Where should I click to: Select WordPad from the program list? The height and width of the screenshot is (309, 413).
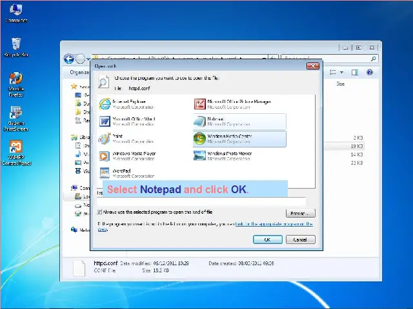pos(126,173)
